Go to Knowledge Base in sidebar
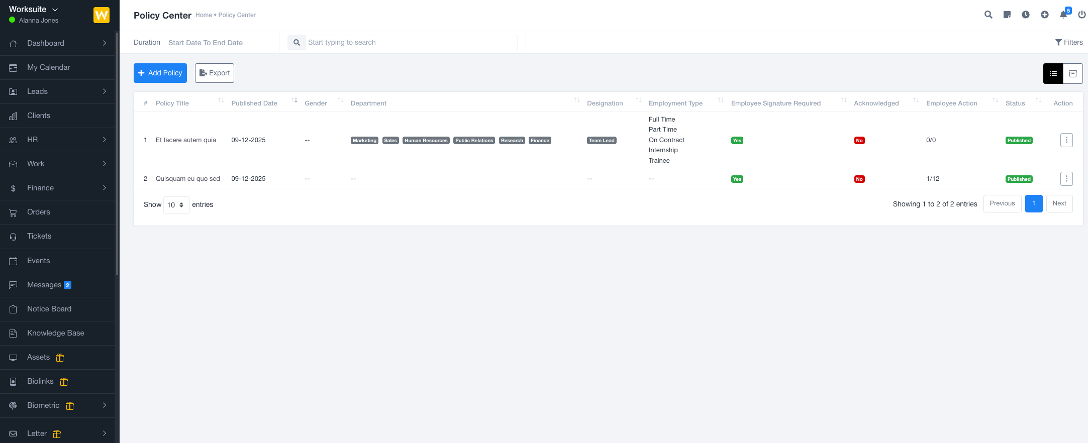The height and width of the screenshot is (443, 1088). click(x=55, y=333)
